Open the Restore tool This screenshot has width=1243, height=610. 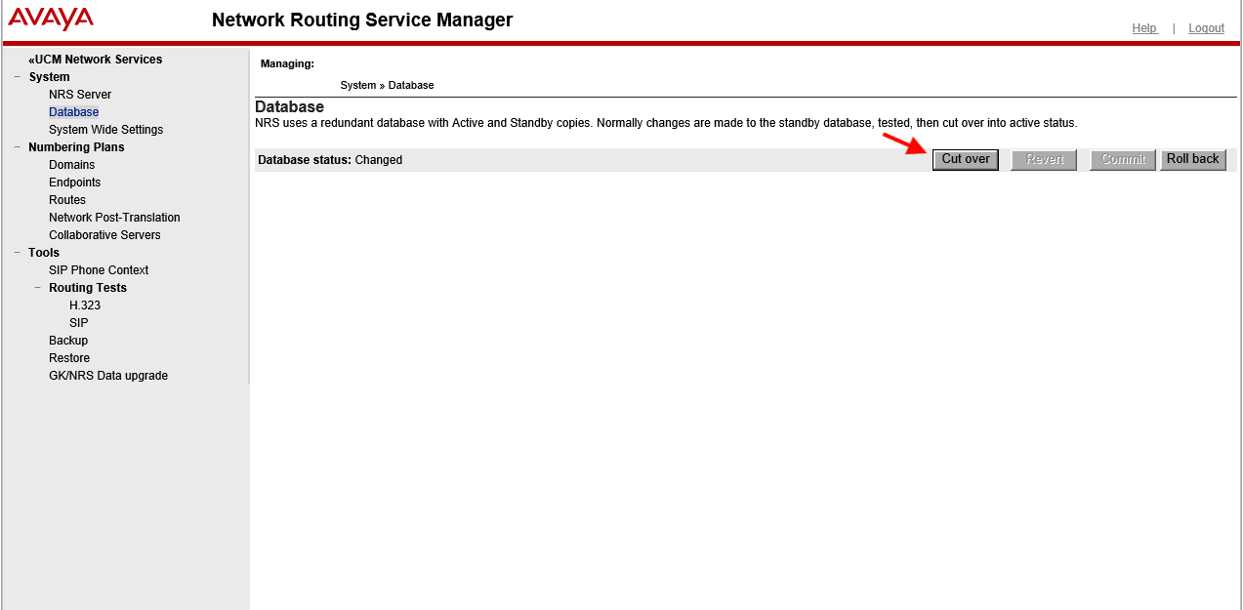point(69,358)
